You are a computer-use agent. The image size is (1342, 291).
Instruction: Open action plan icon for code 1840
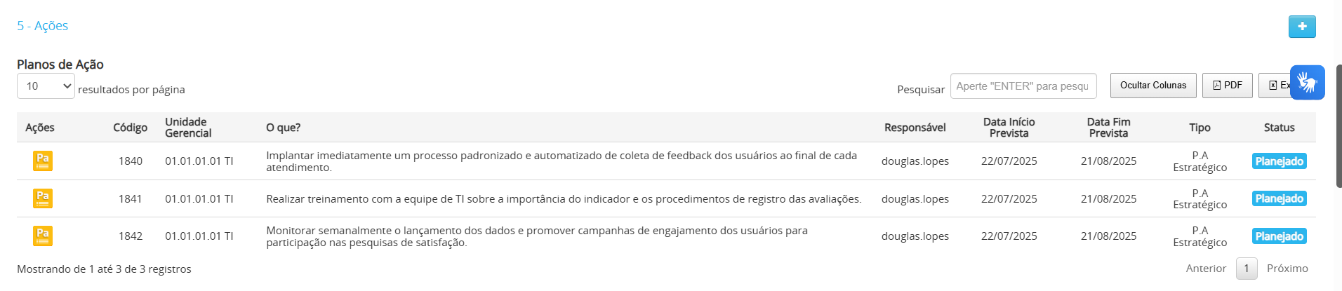pyautogui.click(x=43, y=161)
